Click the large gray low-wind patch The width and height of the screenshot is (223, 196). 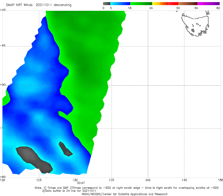(34, 159)
